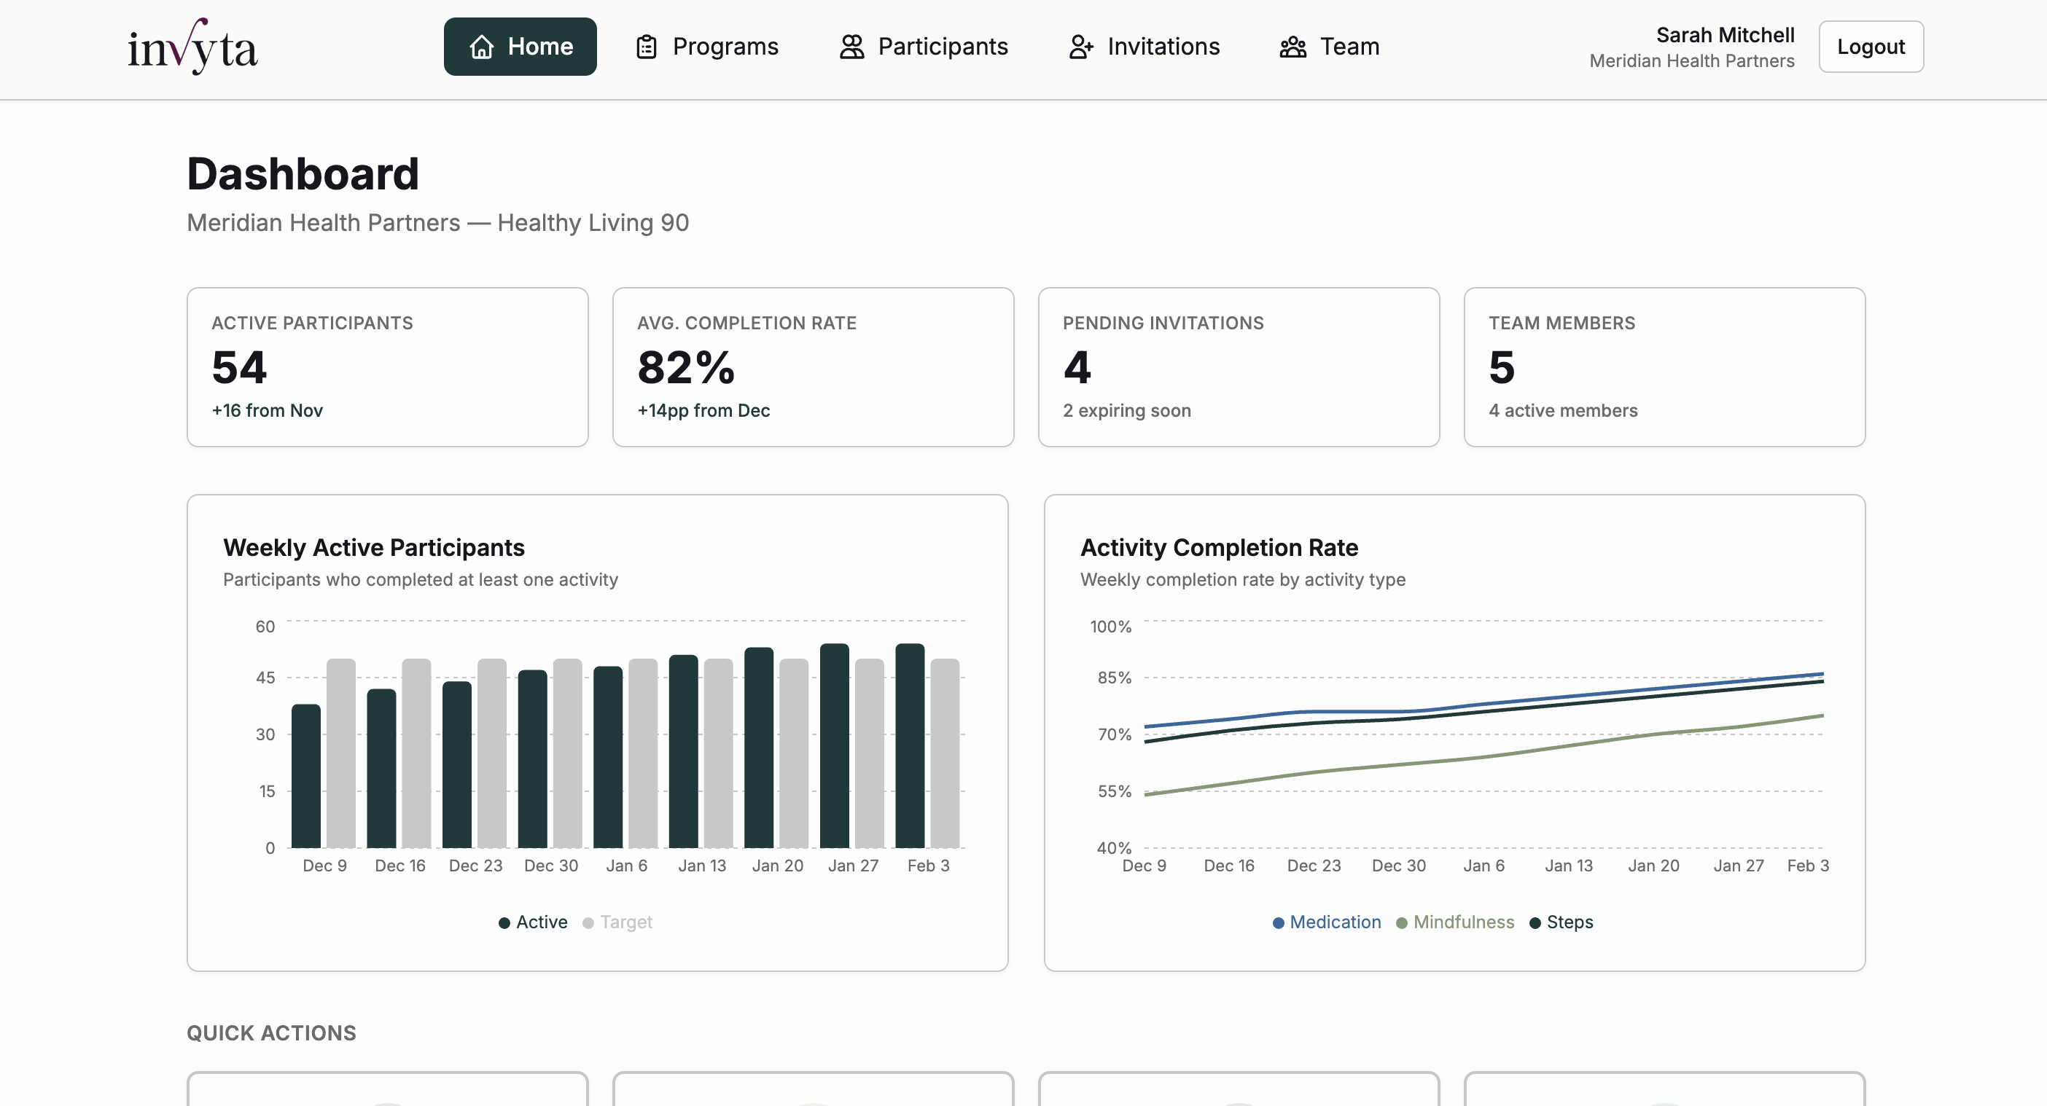2047x1106 pixels.
Task: Toggle the Target series legend item
Action: point(617,922)
